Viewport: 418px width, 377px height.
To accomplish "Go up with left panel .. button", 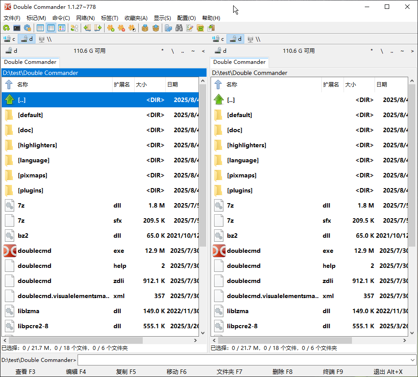I will point(183,51).
